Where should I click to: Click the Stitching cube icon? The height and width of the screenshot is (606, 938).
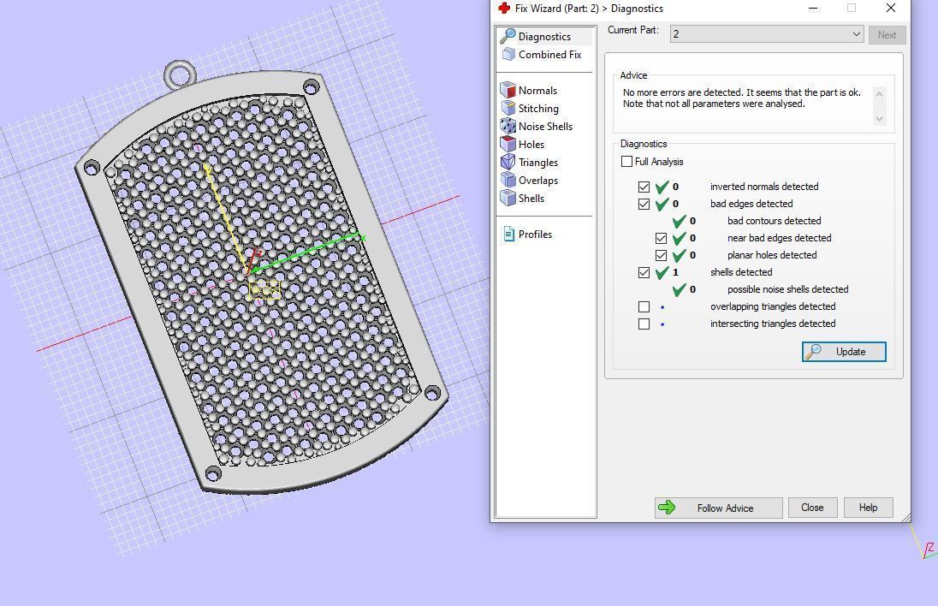click(508, 109)
